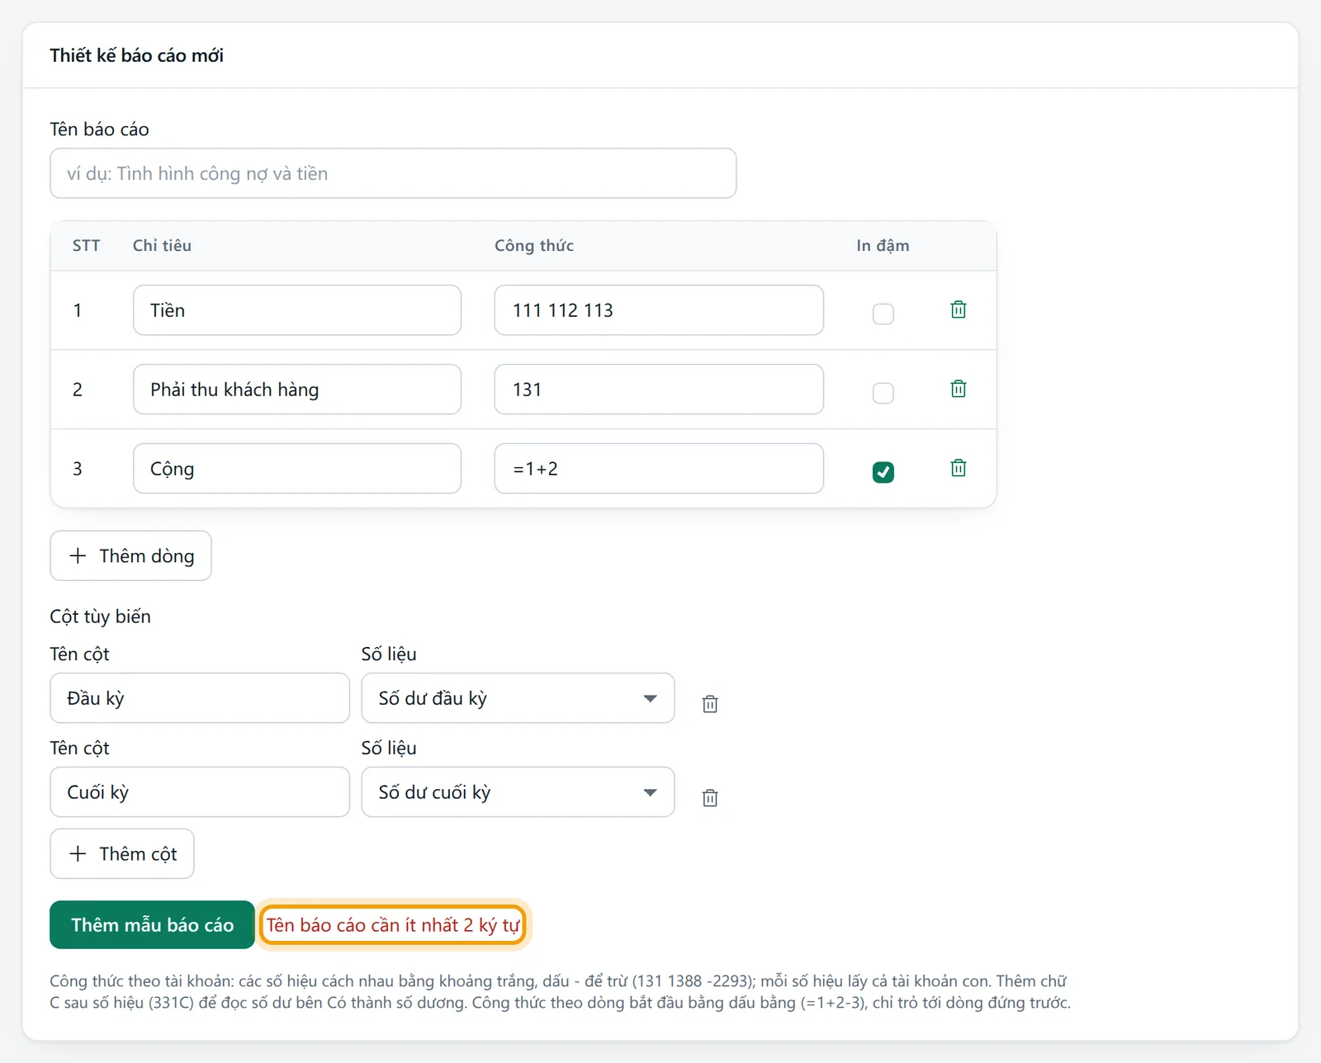Uncheck bold for the Cộng row
Viewport: 1321px width, 1063px height.
tap(883, 472)
